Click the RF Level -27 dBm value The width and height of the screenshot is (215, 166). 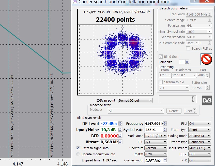coord(109,123)
